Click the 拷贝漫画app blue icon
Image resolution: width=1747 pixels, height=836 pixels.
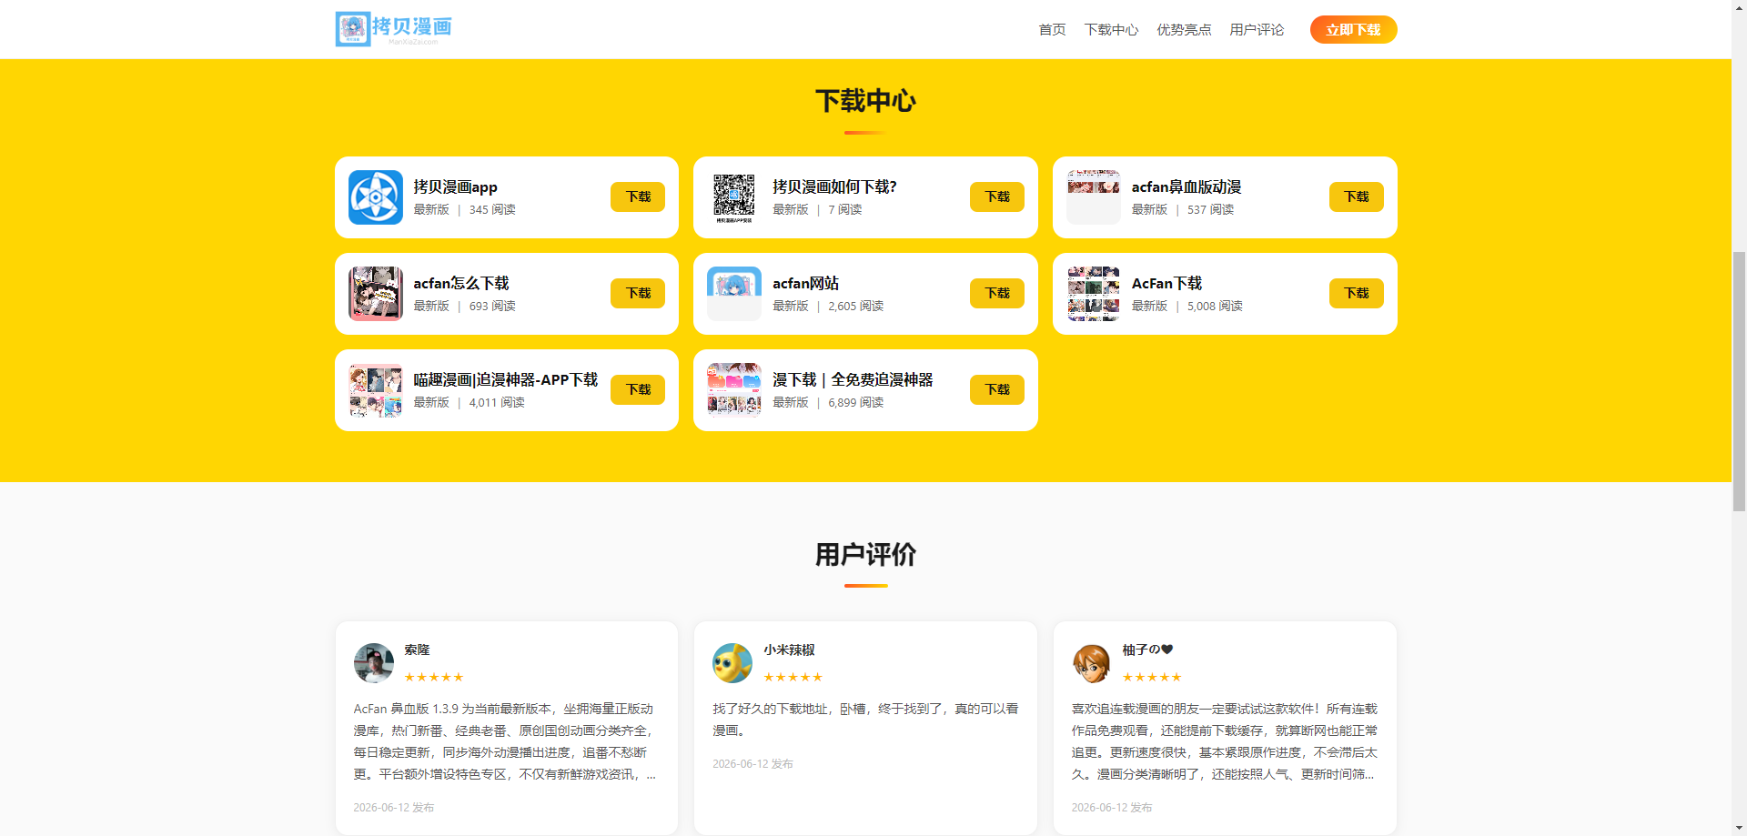tap(376, 197)
